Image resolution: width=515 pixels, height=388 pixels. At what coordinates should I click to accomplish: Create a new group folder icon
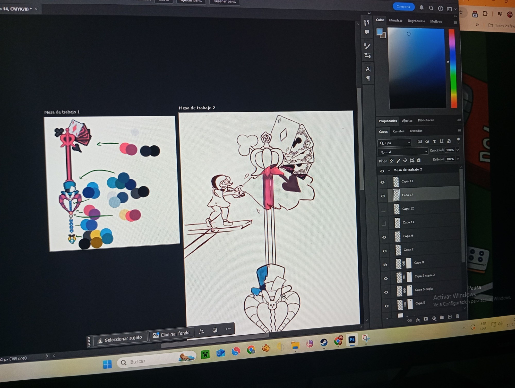pyautogui.click(x=442, y=317)
